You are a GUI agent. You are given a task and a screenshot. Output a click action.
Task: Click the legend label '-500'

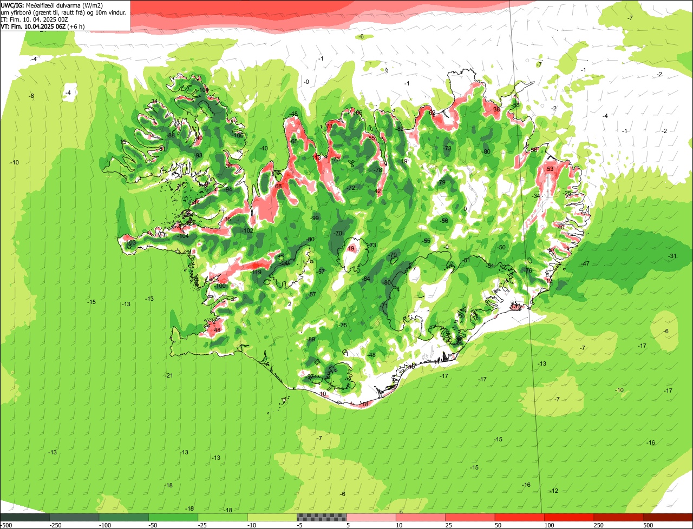point(5,525)
